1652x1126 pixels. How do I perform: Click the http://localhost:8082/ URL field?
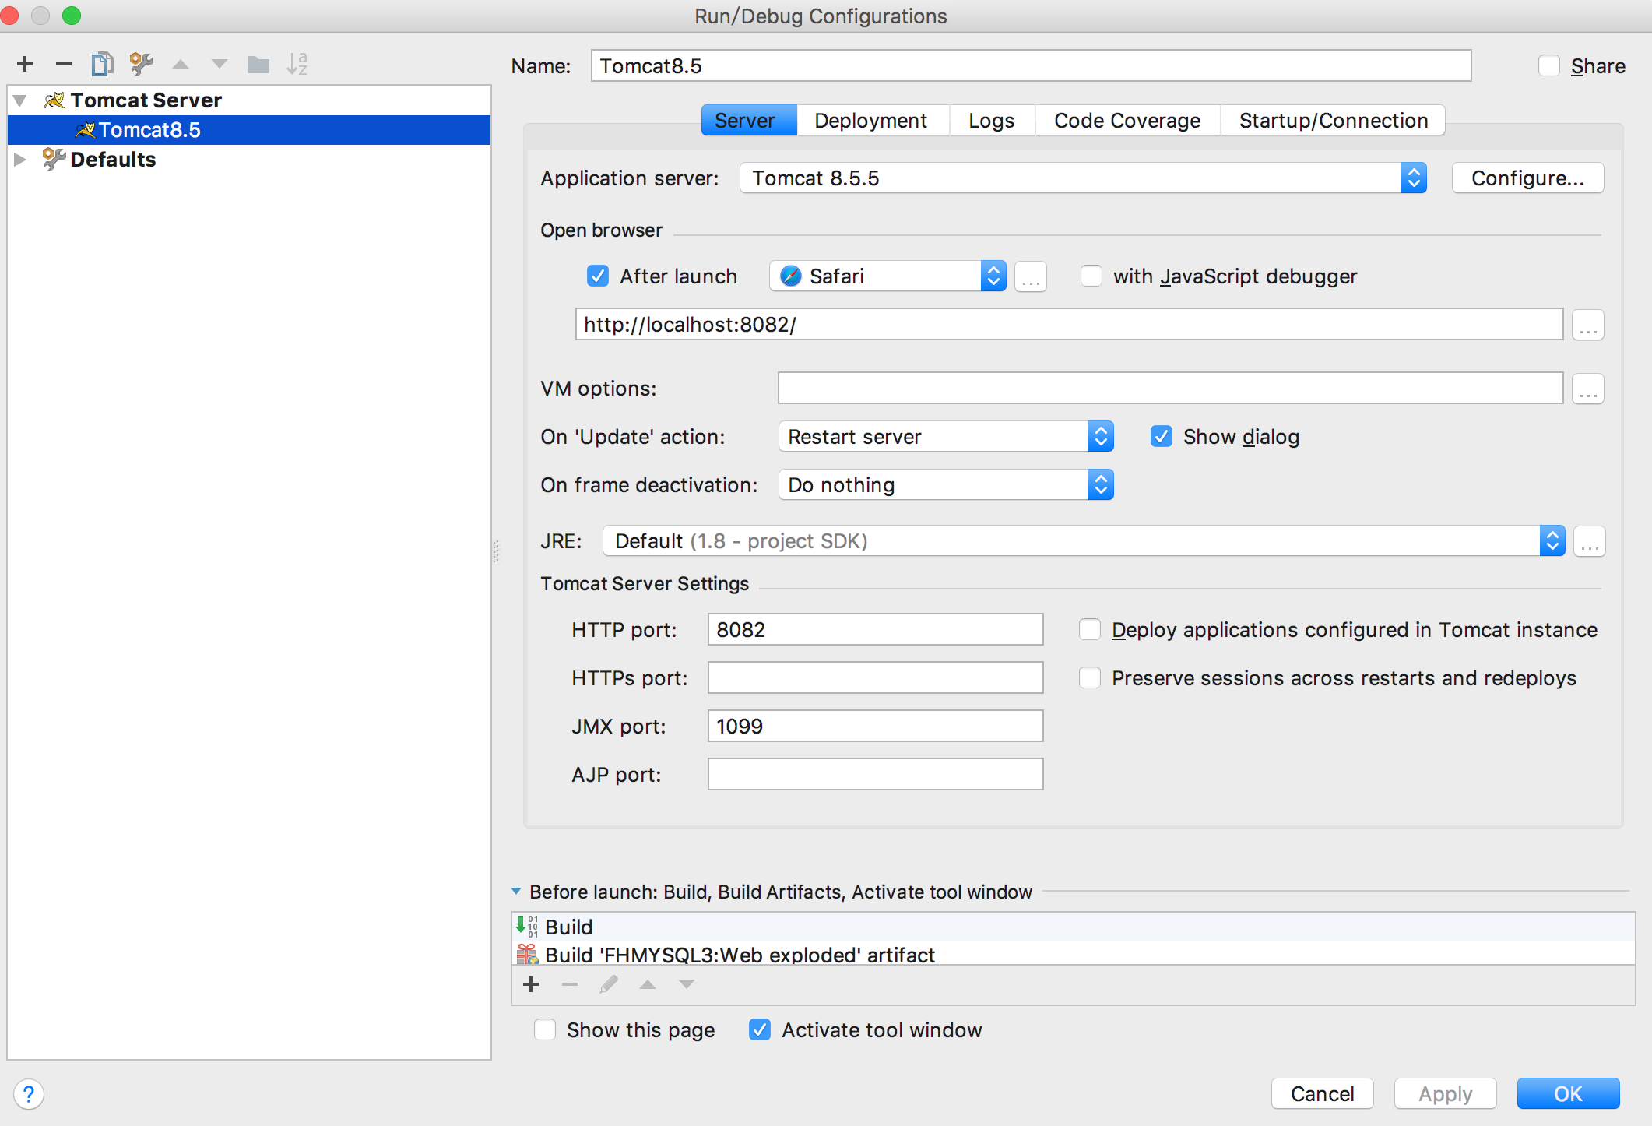point(1069,325)
